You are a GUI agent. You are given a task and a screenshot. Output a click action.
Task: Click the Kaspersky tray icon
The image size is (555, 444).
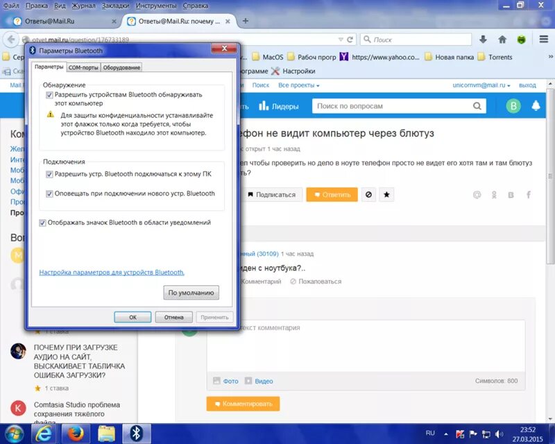[460, 434]
